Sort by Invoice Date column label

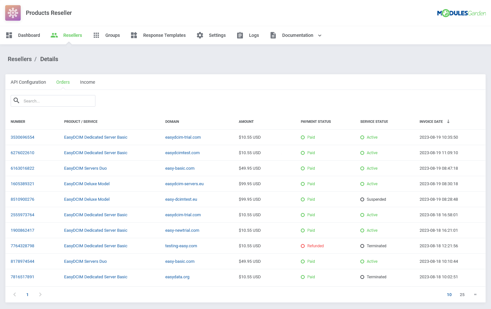431,122
